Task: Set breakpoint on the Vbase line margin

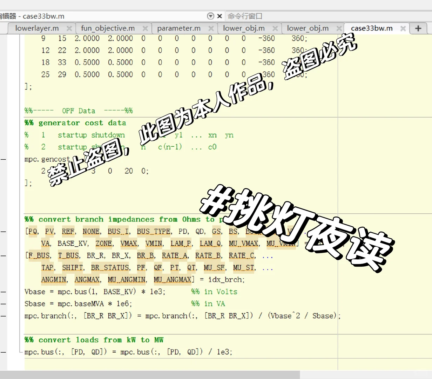Action: (3, 292)
